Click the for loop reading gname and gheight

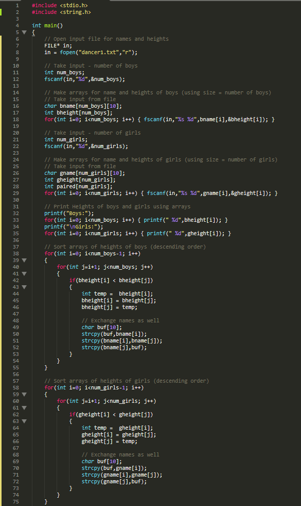161,193
